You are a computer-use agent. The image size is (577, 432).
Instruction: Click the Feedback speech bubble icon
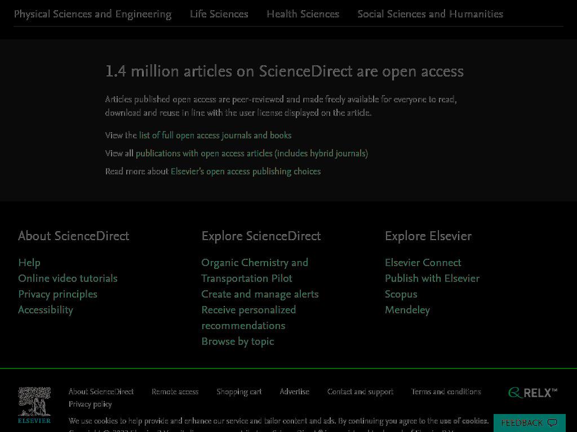[552, 423]
